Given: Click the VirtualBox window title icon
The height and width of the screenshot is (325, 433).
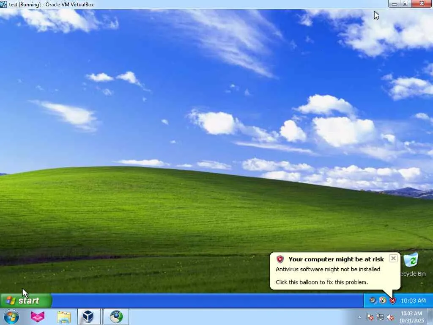Looking at the screenshot, I should pyautogui.click(x=3, y=4).
